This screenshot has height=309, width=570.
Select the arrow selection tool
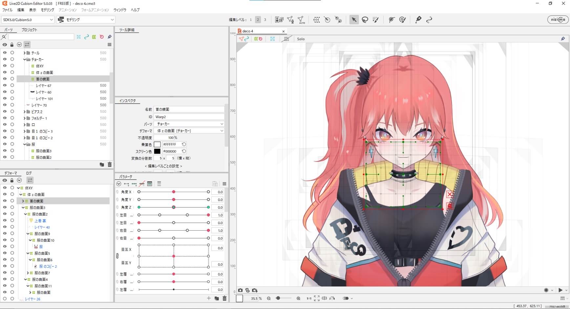354,20
